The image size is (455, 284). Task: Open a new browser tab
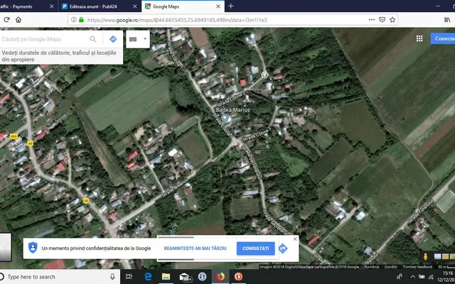[x=230, y=6]
